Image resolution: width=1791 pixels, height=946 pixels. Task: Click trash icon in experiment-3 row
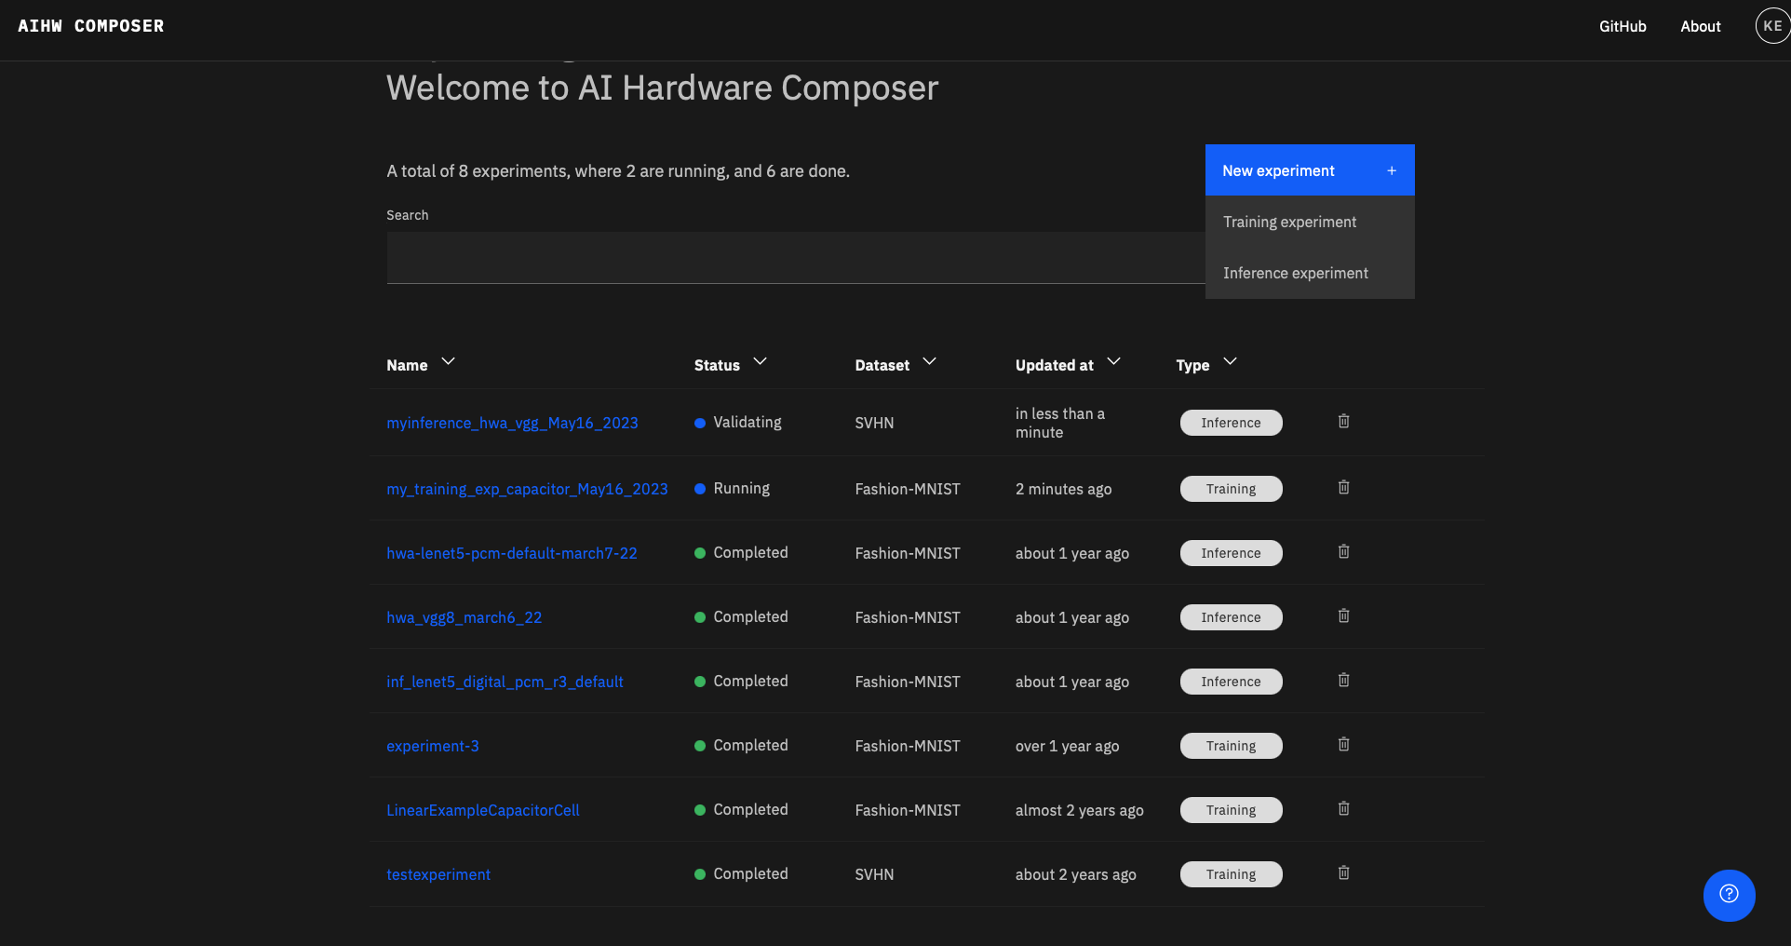[x=1343, y=745]
